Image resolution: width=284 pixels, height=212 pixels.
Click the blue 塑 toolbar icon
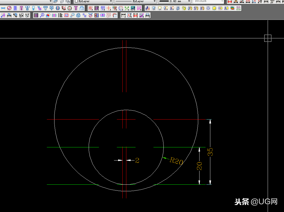point(103,8)
